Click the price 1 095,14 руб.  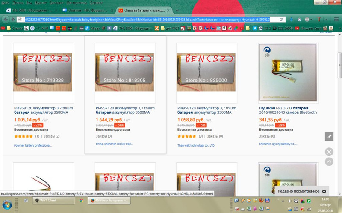point(28,120)
